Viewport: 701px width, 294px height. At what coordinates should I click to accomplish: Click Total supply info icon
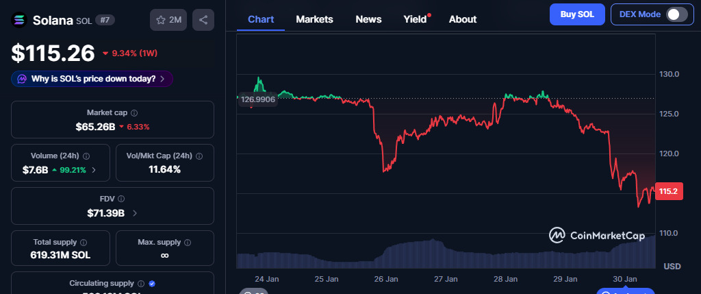click(84, 242)
